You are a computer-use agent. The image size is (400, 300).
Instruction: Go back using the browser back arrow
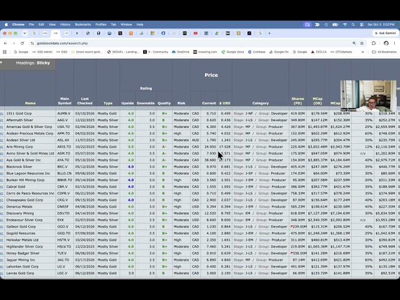6,43
